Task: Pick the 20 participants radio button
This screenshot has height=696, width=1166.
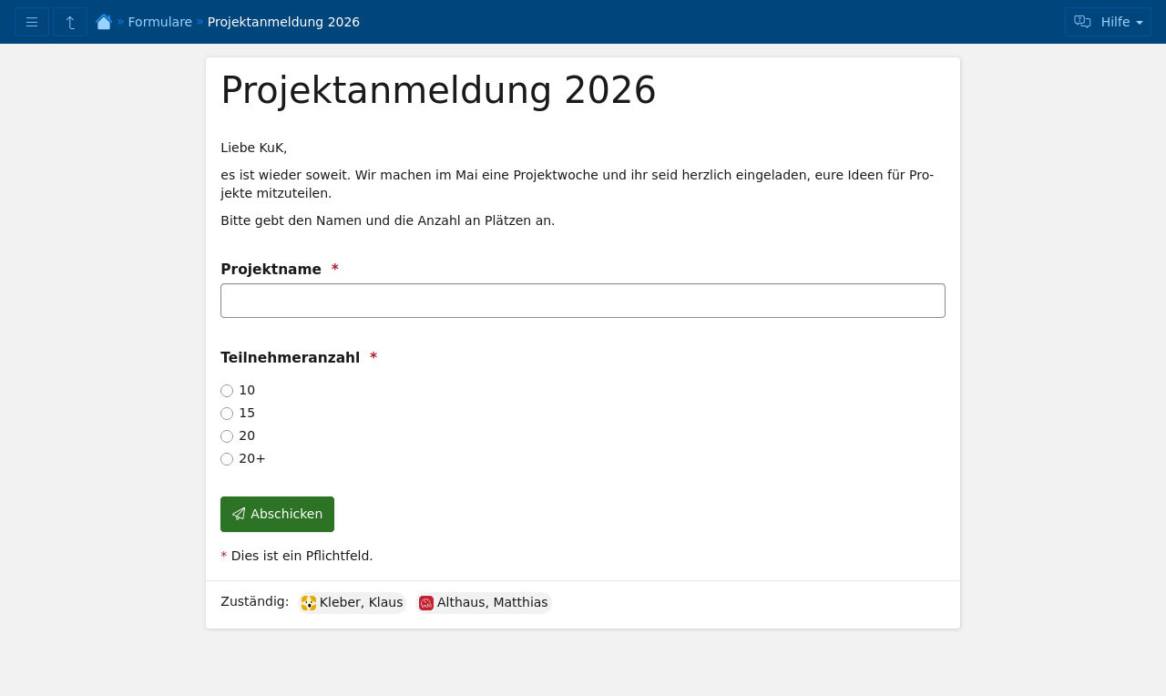Action: pos(227,436)
